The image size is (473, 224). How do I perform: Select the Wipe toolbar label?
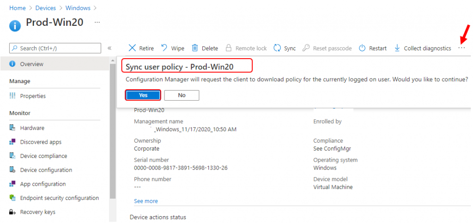[178, 48]
